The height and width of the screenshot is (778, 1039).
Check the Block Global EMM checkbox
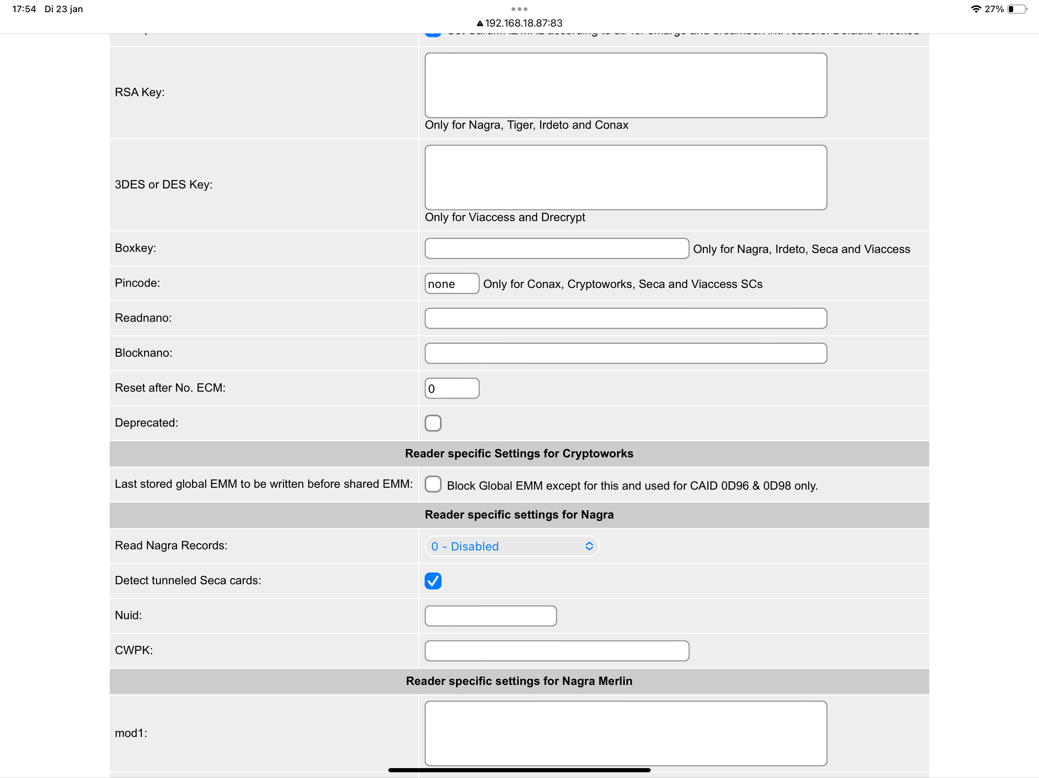(x=433, y=484)
